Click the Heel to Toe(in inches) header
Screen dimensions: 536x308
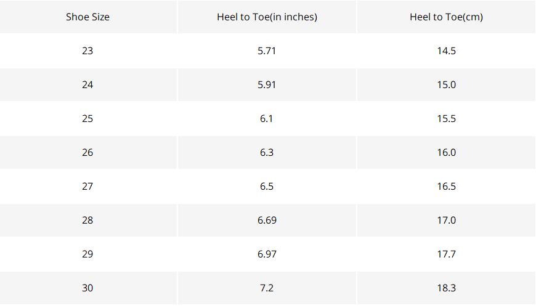coord(267,17)
